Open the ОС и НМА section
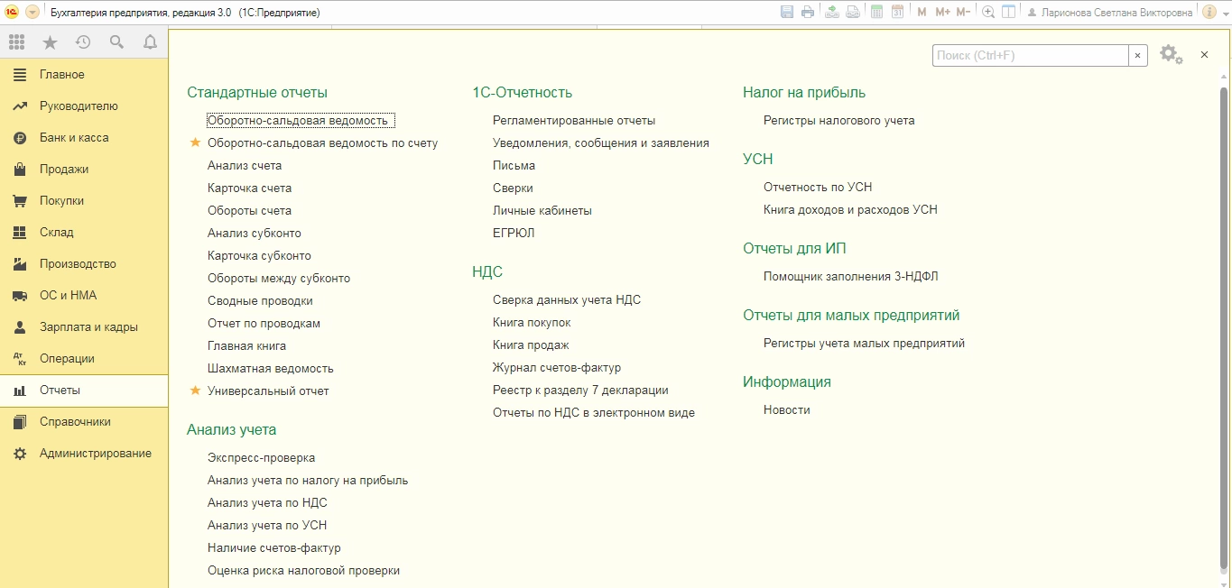Image resolution: width=1232 pixels, height=588 pixels. pyautogui.click(x=84, y=296)
